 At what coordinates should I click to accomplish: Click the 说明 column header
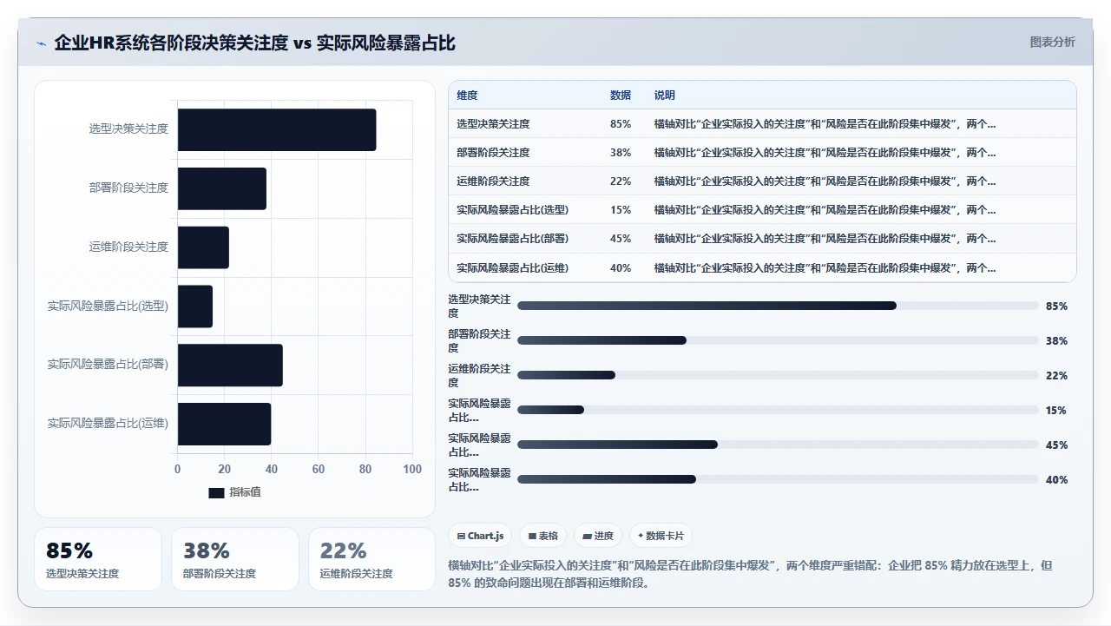tap(665, 96)
